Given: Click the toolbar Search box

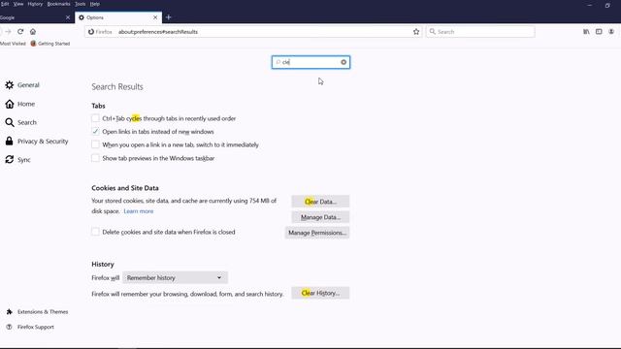Looking at the screenshot, I should coord(480,32).
